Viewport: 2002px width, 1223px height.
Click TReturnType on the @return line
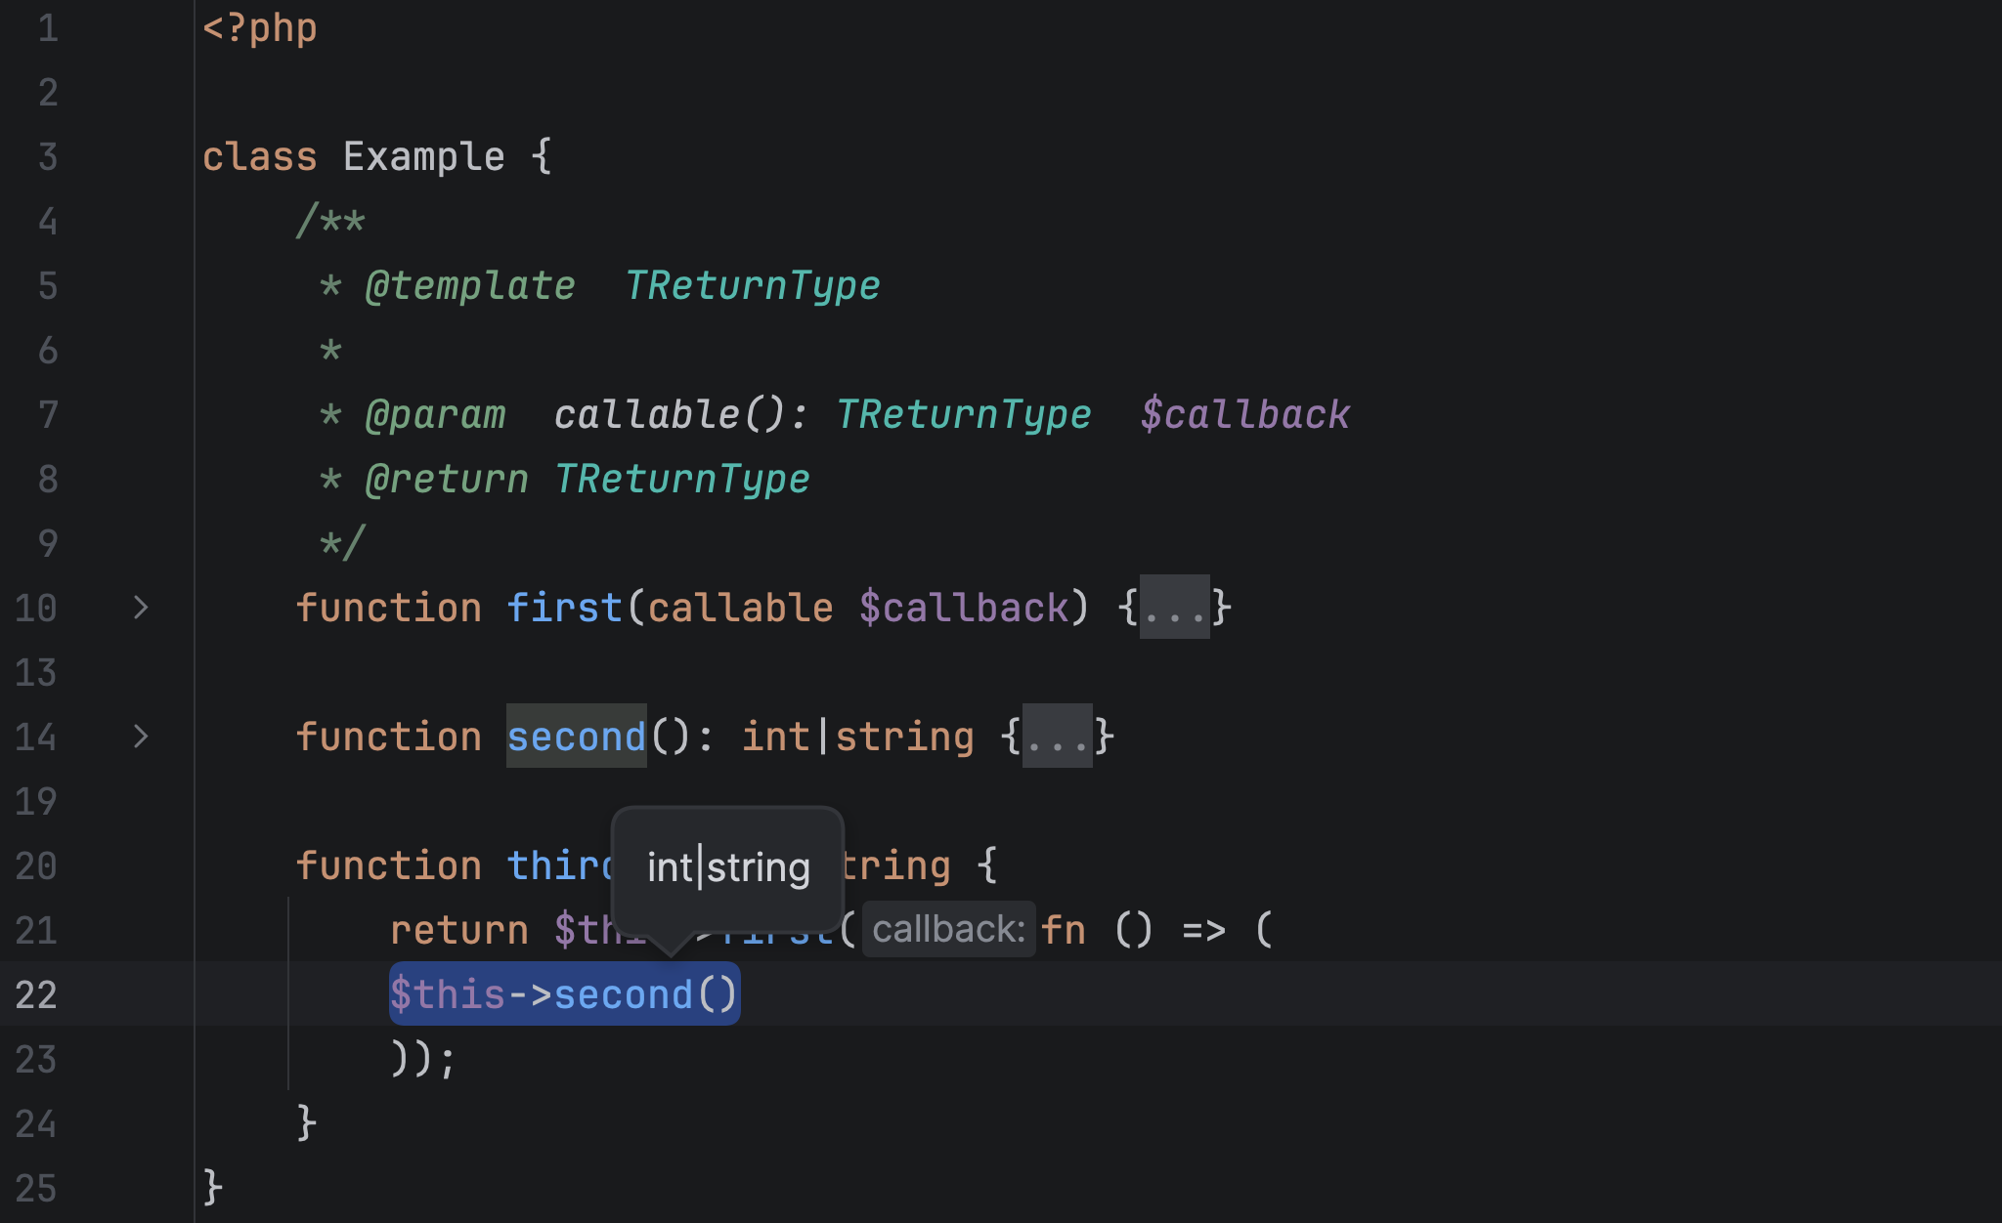point(682,479)
